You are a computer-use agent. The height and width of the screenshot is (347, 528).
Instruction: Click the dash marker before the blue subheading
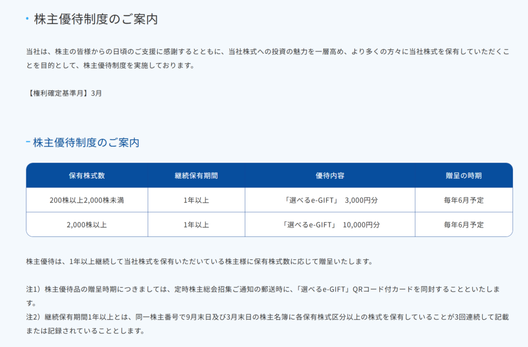pyautogui.click(x=28, y=142)
